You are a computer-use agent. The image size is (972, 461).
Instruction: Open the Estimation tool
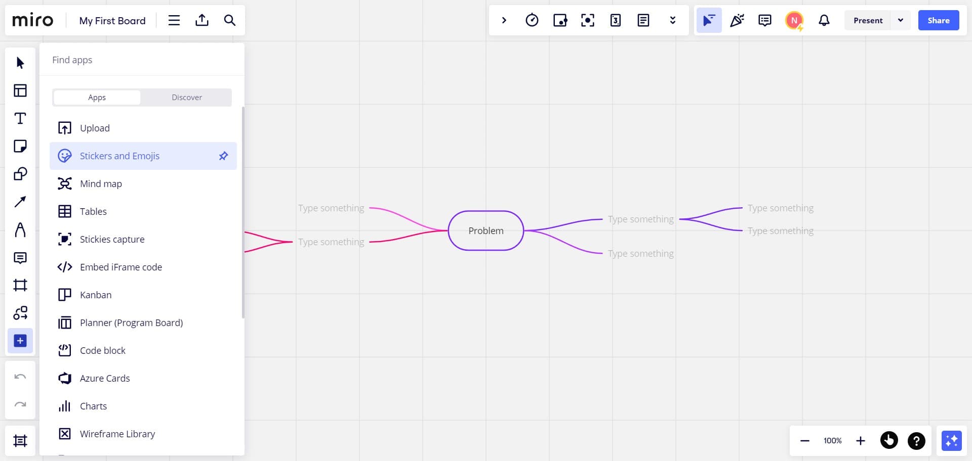[615, 20]
